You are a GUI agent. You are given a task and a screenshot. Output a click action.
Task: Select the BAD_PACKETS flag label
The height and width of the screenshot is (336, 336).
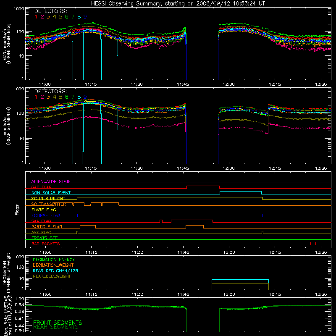click(46, 244)
